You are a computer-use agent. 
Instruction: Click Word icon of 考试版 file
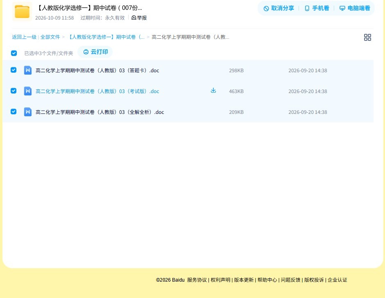point(28,91)
